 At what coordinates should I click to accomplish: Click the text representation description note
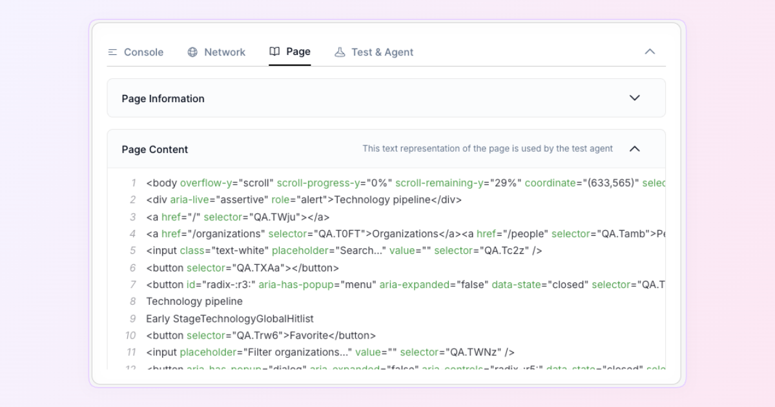tap(487, 149)
